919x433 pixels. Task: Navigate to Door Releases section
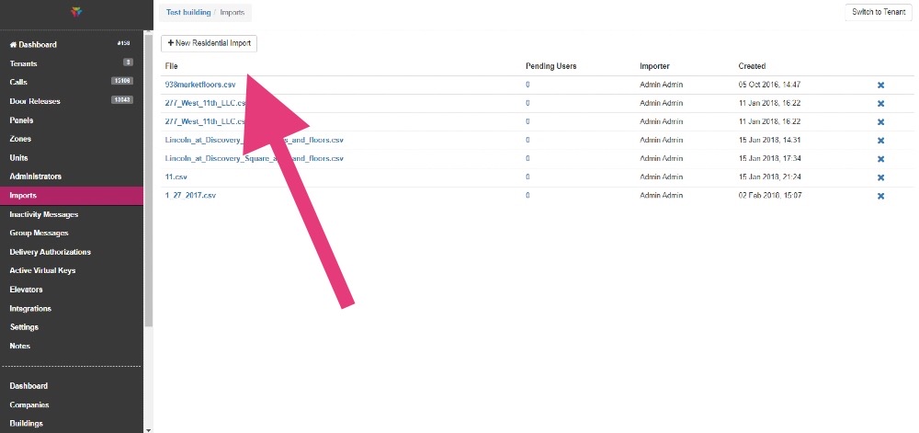pos(35,101)
